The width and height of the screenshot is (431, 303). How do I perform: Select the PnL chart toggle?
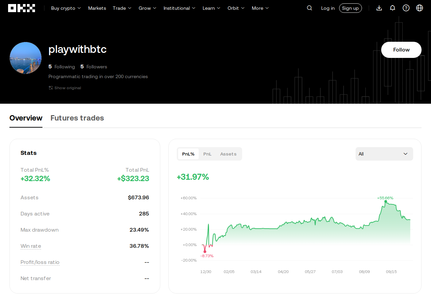point(207,154)
